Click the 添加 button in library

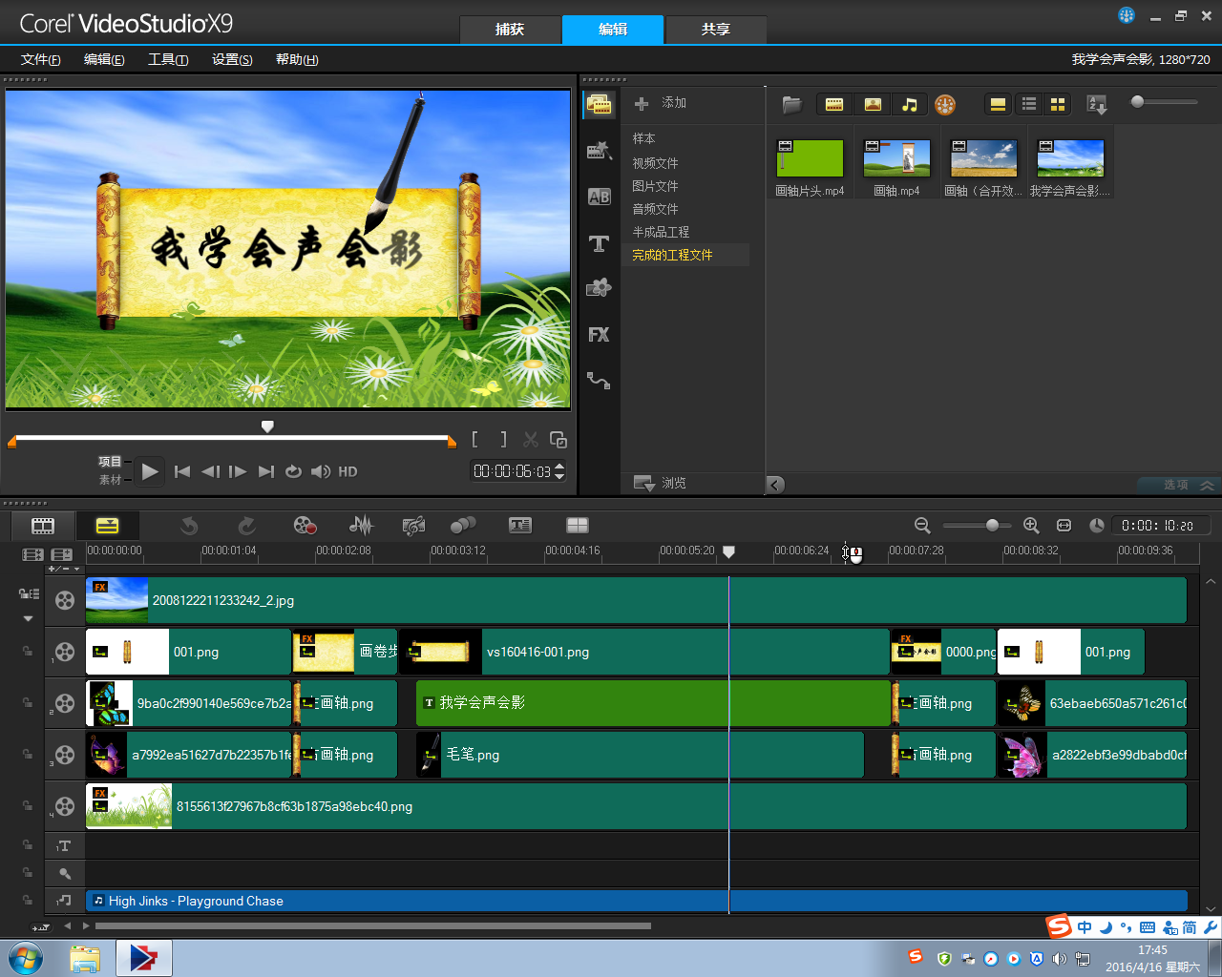pyautogui.click(x=661, y=103)
